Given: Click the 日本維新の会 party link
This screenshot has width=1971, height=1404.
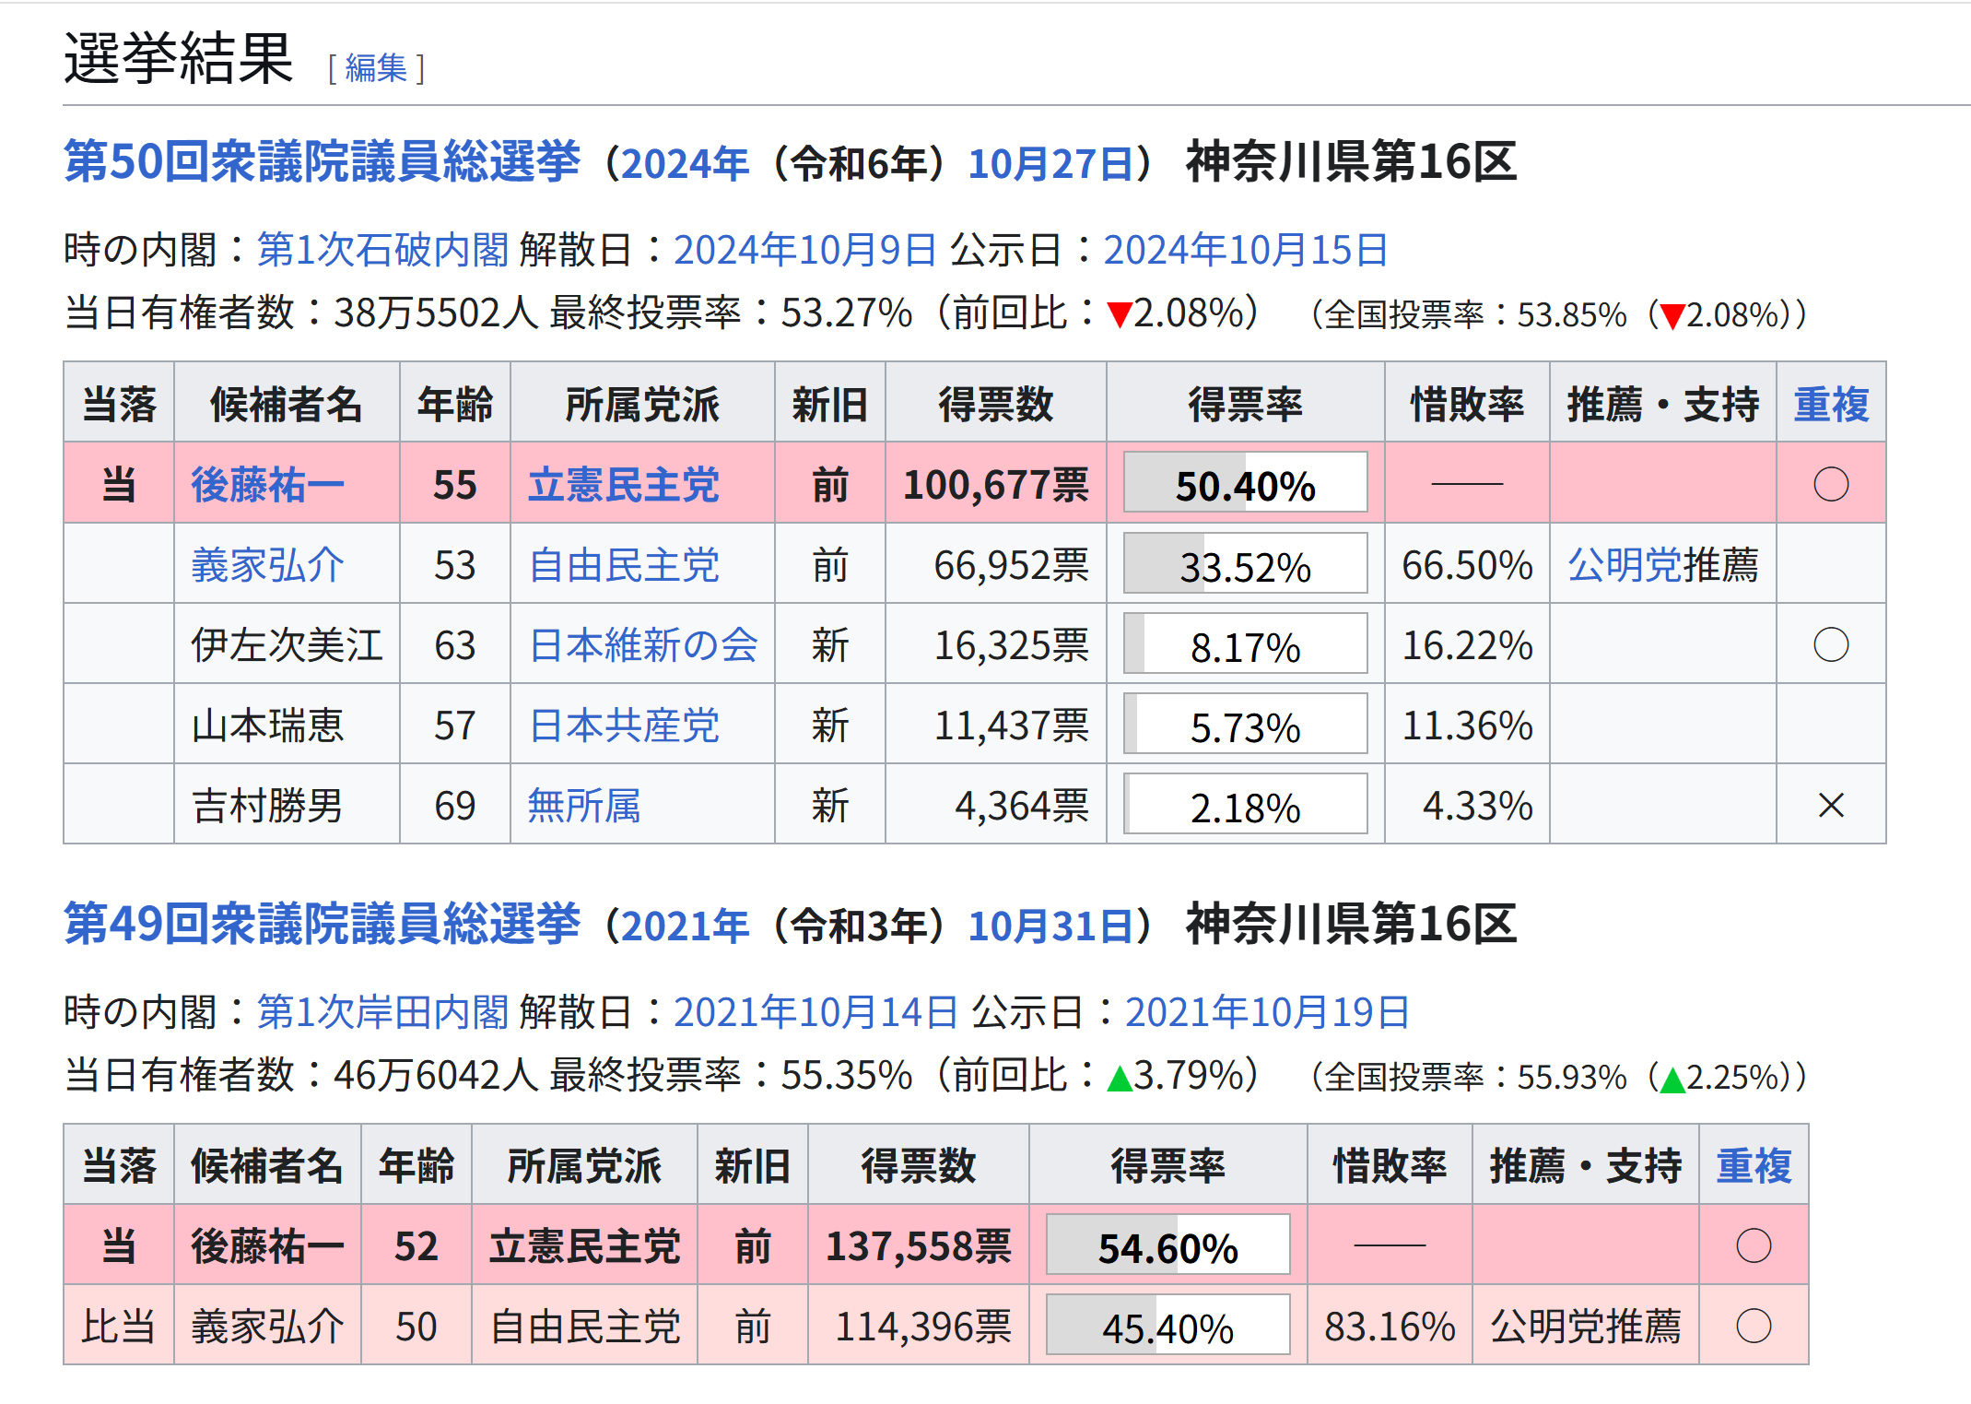Looking at the screenshot, I should point(642,645).
